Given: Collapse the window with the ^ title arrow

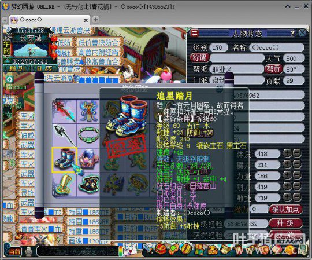Looking at the screenshot, I should coord(288,6).
